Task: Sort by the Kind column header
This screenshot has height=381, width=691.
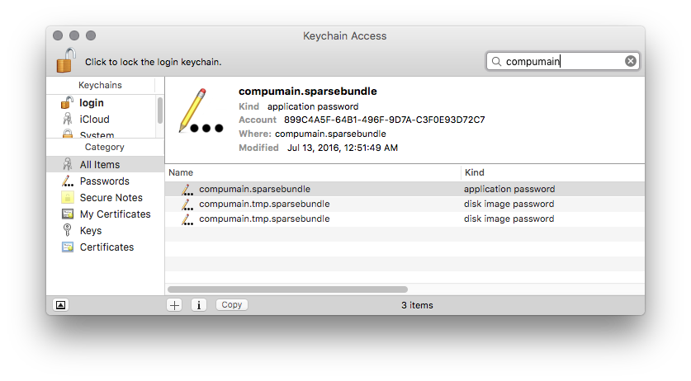Action: tap(553, 172)
